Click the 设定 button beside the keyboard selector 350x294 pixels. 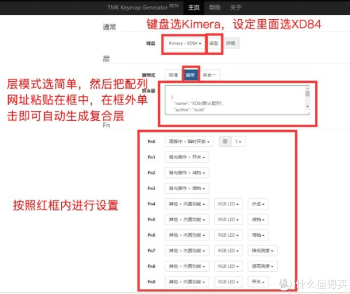coord(214,44)
